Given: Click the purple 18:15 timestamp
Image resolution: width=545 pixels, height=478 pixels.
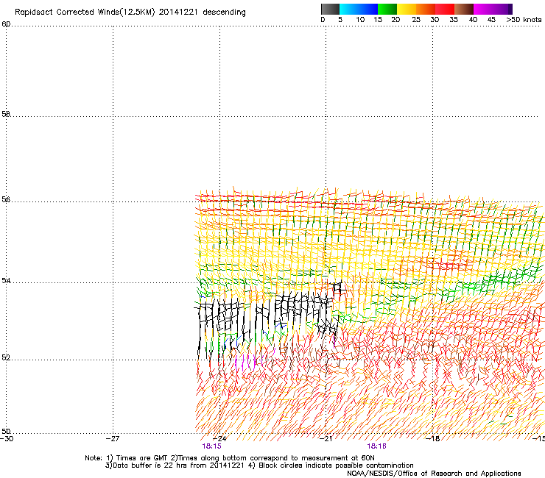Looking at the screenshot, I should (x=211, y=446).
